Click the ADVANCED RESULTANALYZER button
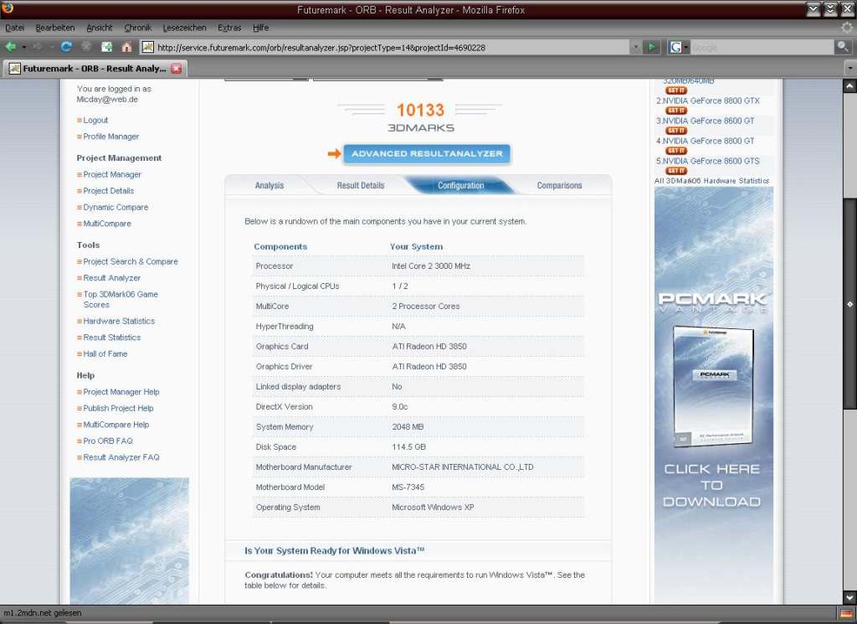 (x=427, y=153)
